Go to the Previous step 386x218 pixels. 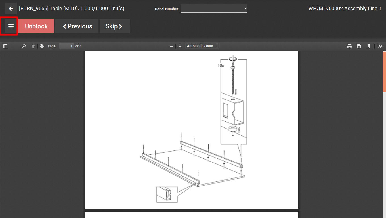[x=77, y=26]
